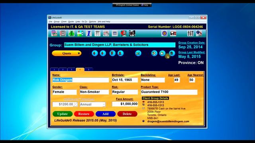Open the Annual payment frequency dropdown
This screenshot has height=143, width=255.
92,104
